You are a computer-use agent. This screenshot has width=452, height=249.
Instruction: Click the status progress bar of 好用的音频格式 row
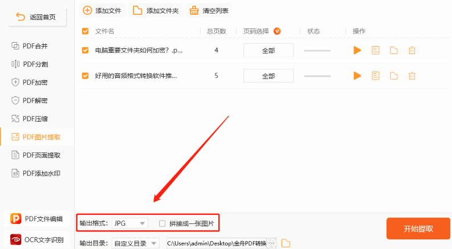317,76
